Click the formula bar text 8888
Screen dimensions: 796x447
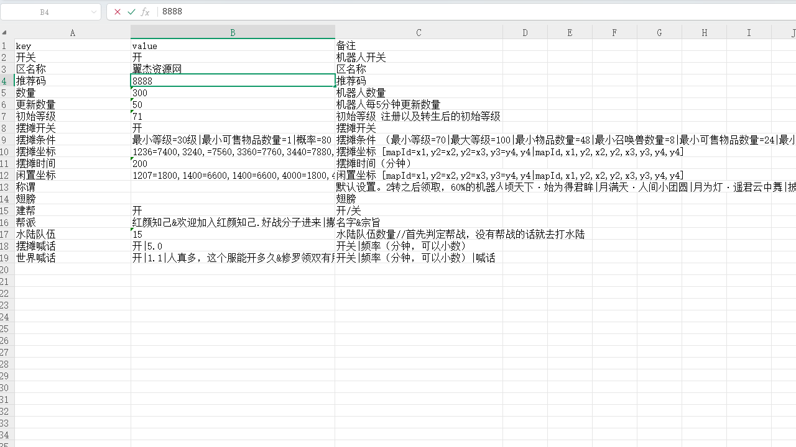[x=172, y=12]
